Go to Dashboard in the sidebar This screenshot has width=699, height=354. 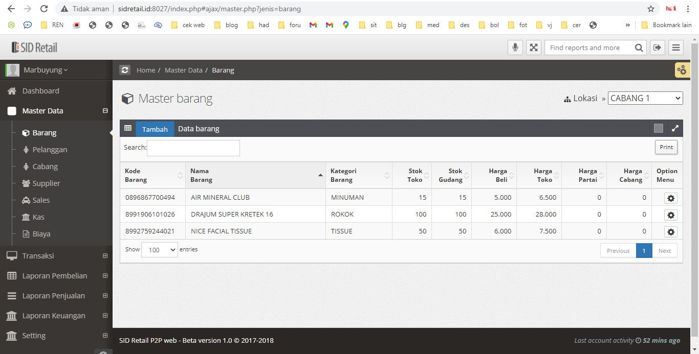click(x=40, y=91)
